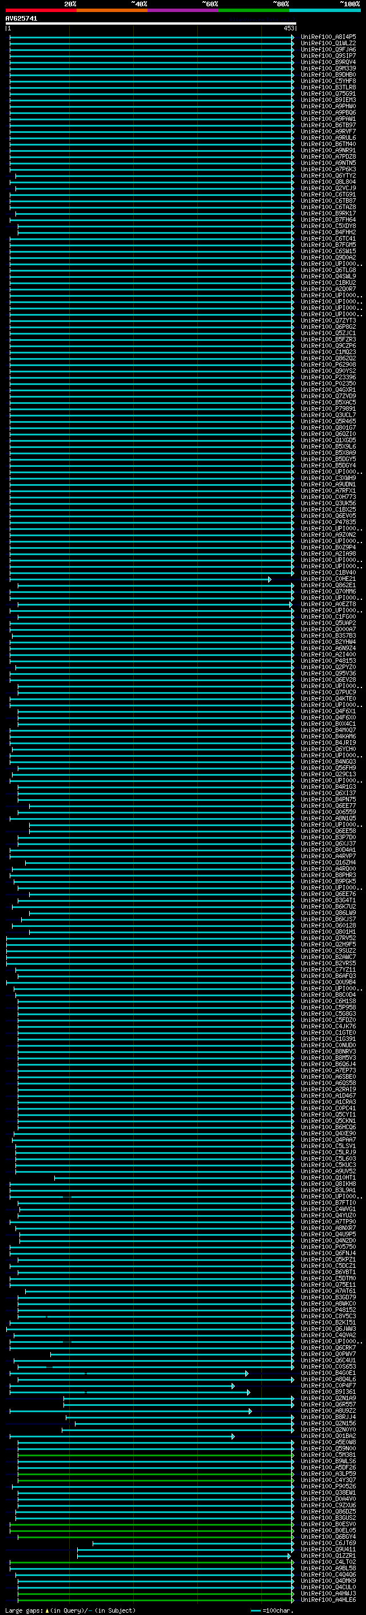Select the UniRef100_Q3UCL7 label
Screen dimensions: 366x1615
click(x=328, y=415)
